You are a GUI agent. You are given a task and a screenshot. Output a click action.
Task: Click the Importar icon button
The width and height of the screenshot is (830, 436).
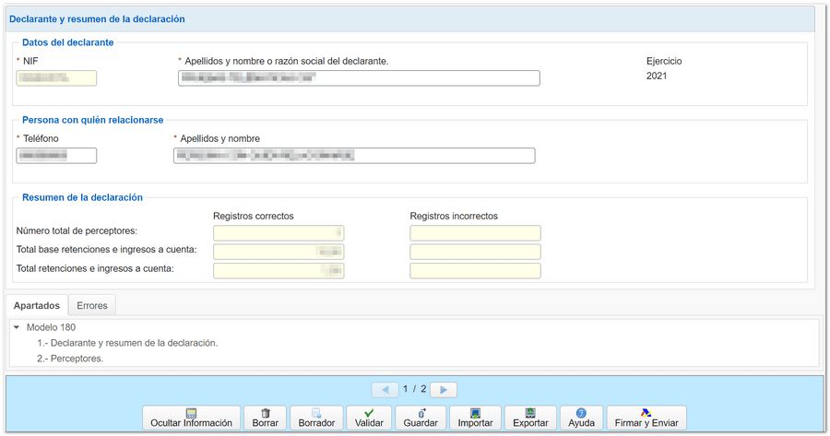[x=475, y=413]
